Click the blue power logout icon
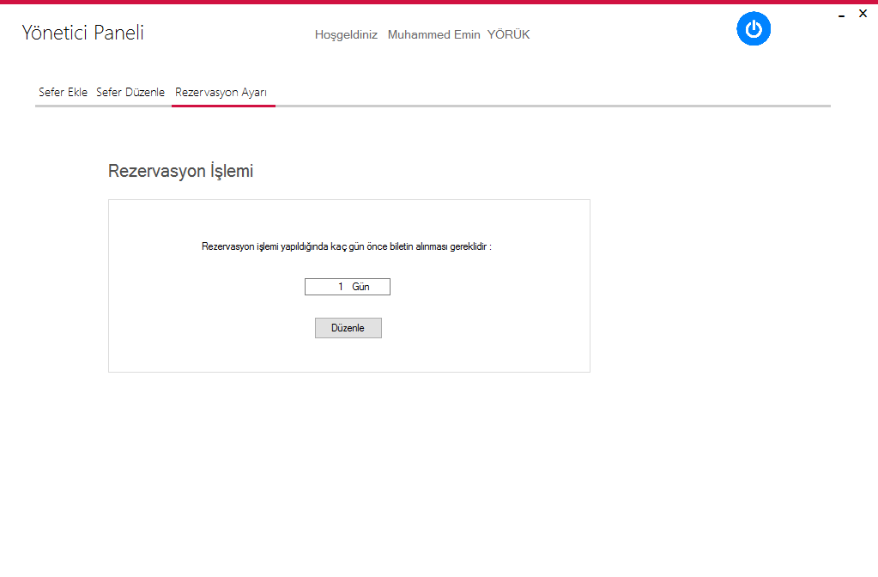Image resolution: width=878 pixels, height=577 pixels. (x=754, y=28)
